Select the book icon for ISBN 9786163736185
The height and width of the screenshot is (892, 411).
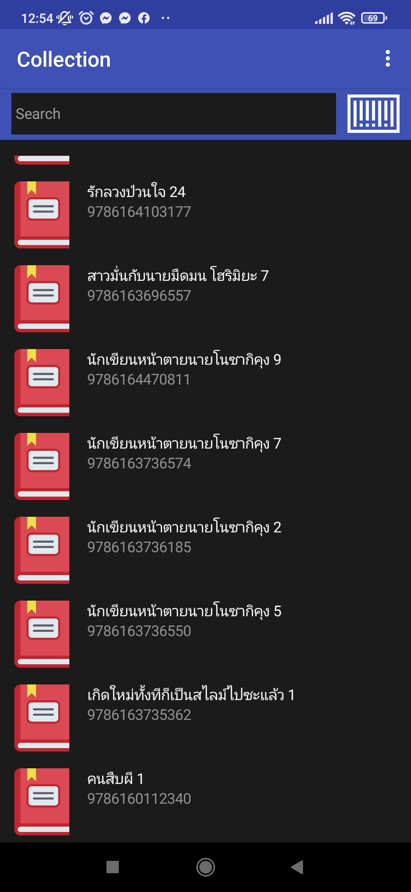(42, 550)
